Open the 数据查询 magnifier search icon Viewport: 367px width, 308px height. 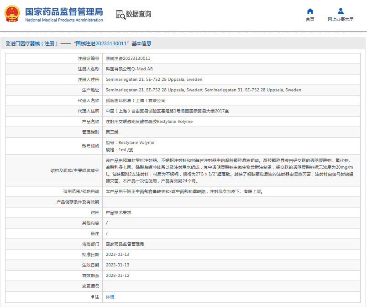tap(121, 15)
